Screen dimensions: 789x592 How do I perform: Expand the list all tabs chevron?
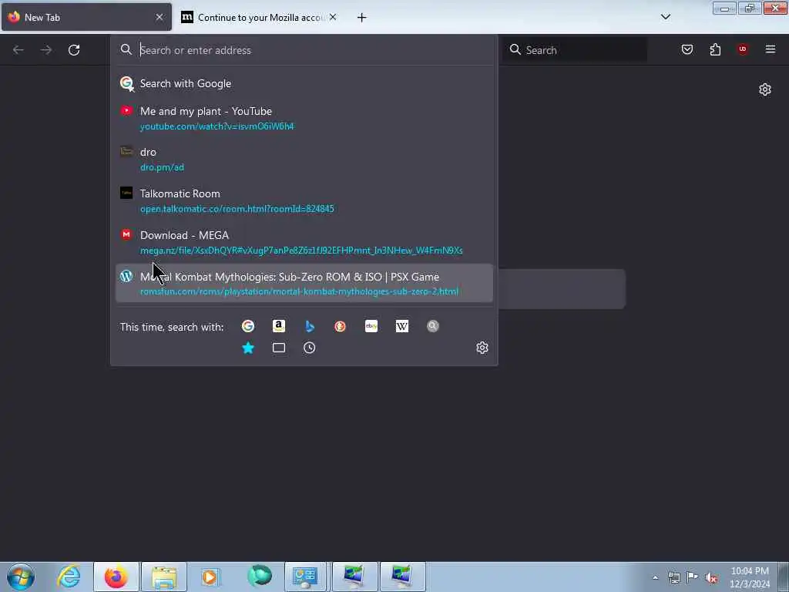(665, 17)
